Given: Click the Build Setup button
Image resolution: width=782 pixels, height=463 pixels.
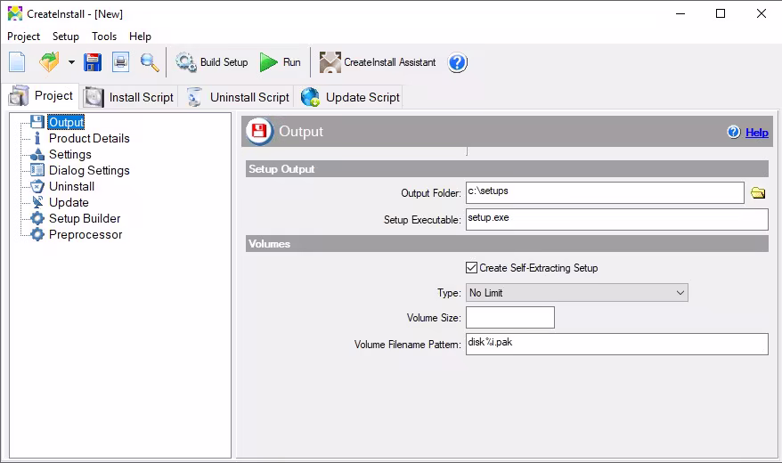Looking at the screenshot, I should pyautogui.click(x=211, y=62).
